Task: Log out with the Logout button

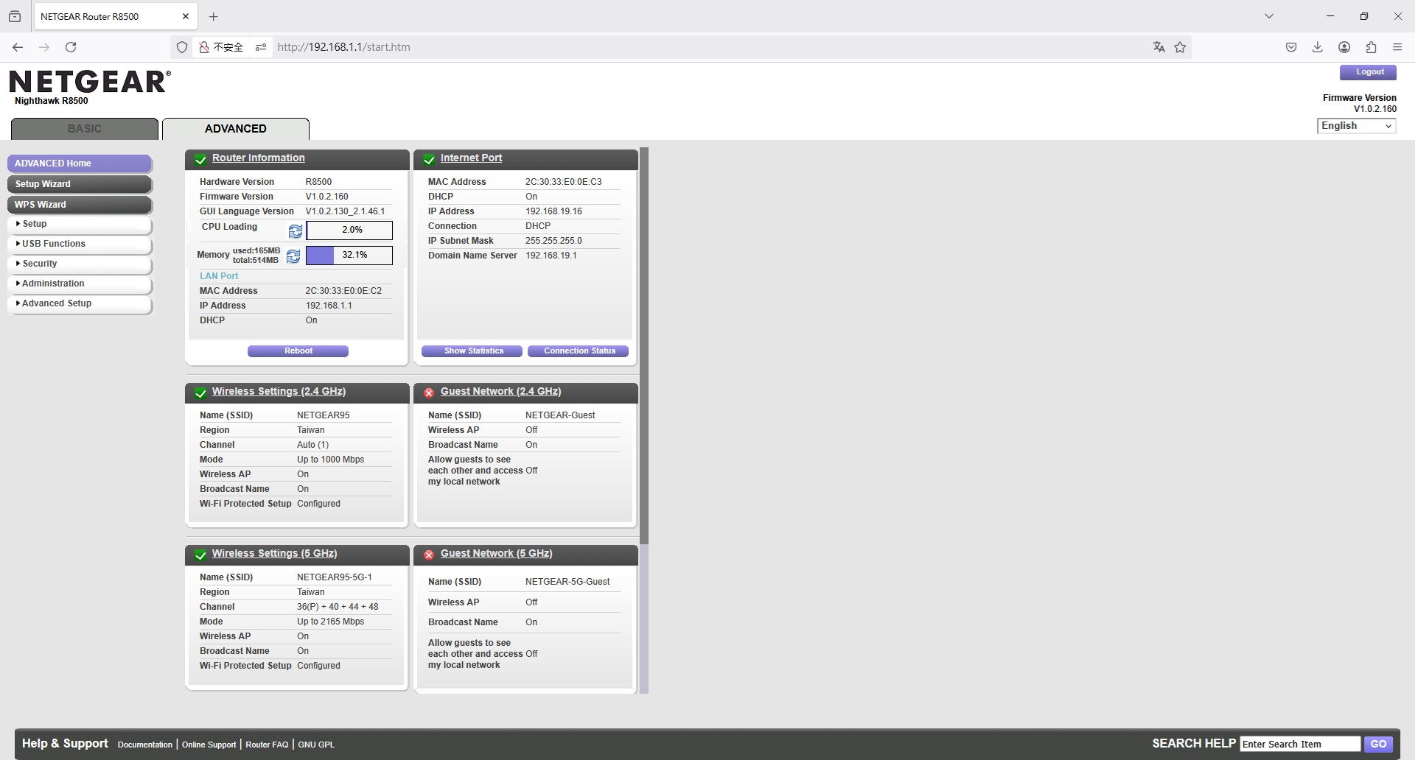Action: pos(1368,72)
